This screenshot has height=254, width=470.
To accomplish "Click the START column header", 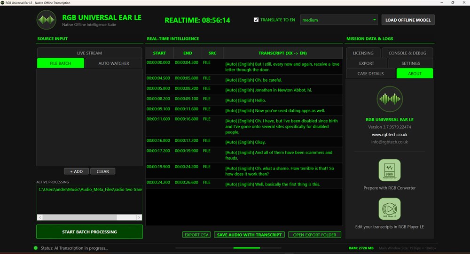I will tap(159, 53).
